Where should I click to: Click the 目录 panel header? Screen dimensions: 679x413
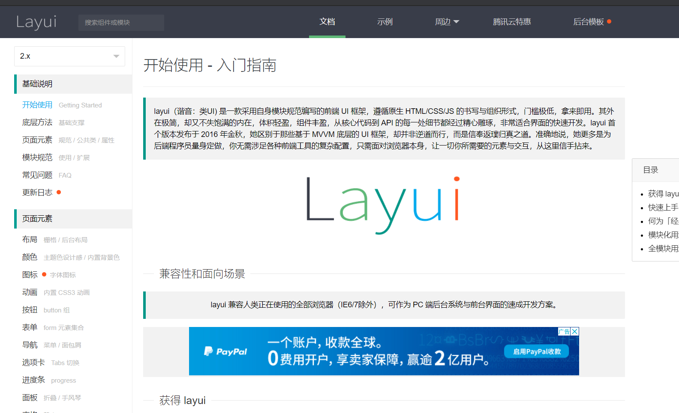655,170
